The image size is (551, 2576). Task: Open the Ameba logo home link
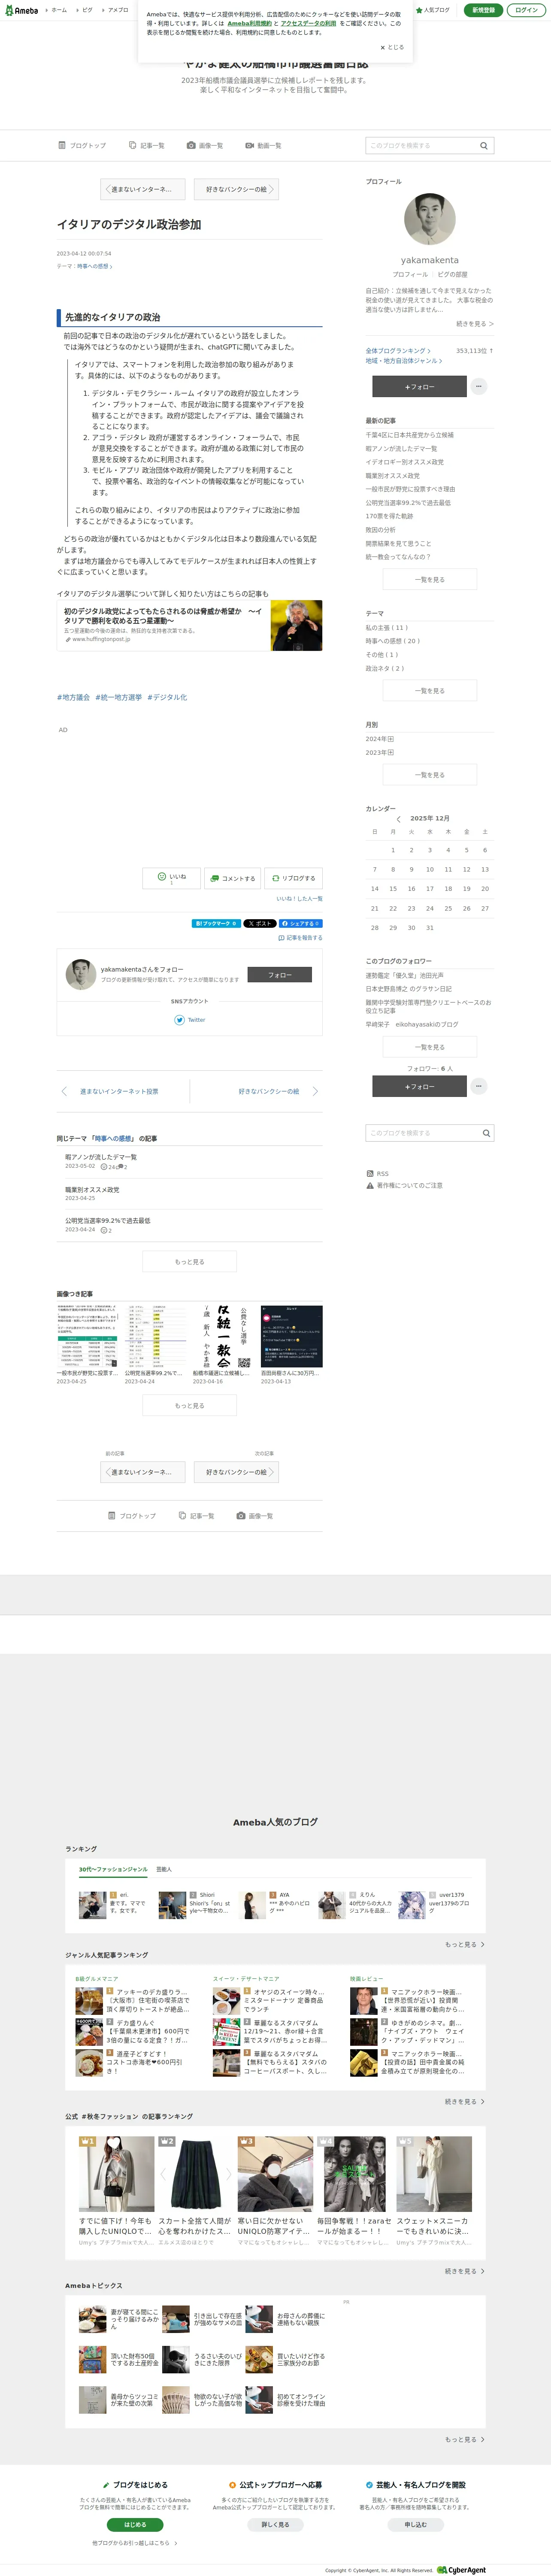coord(21,10)
